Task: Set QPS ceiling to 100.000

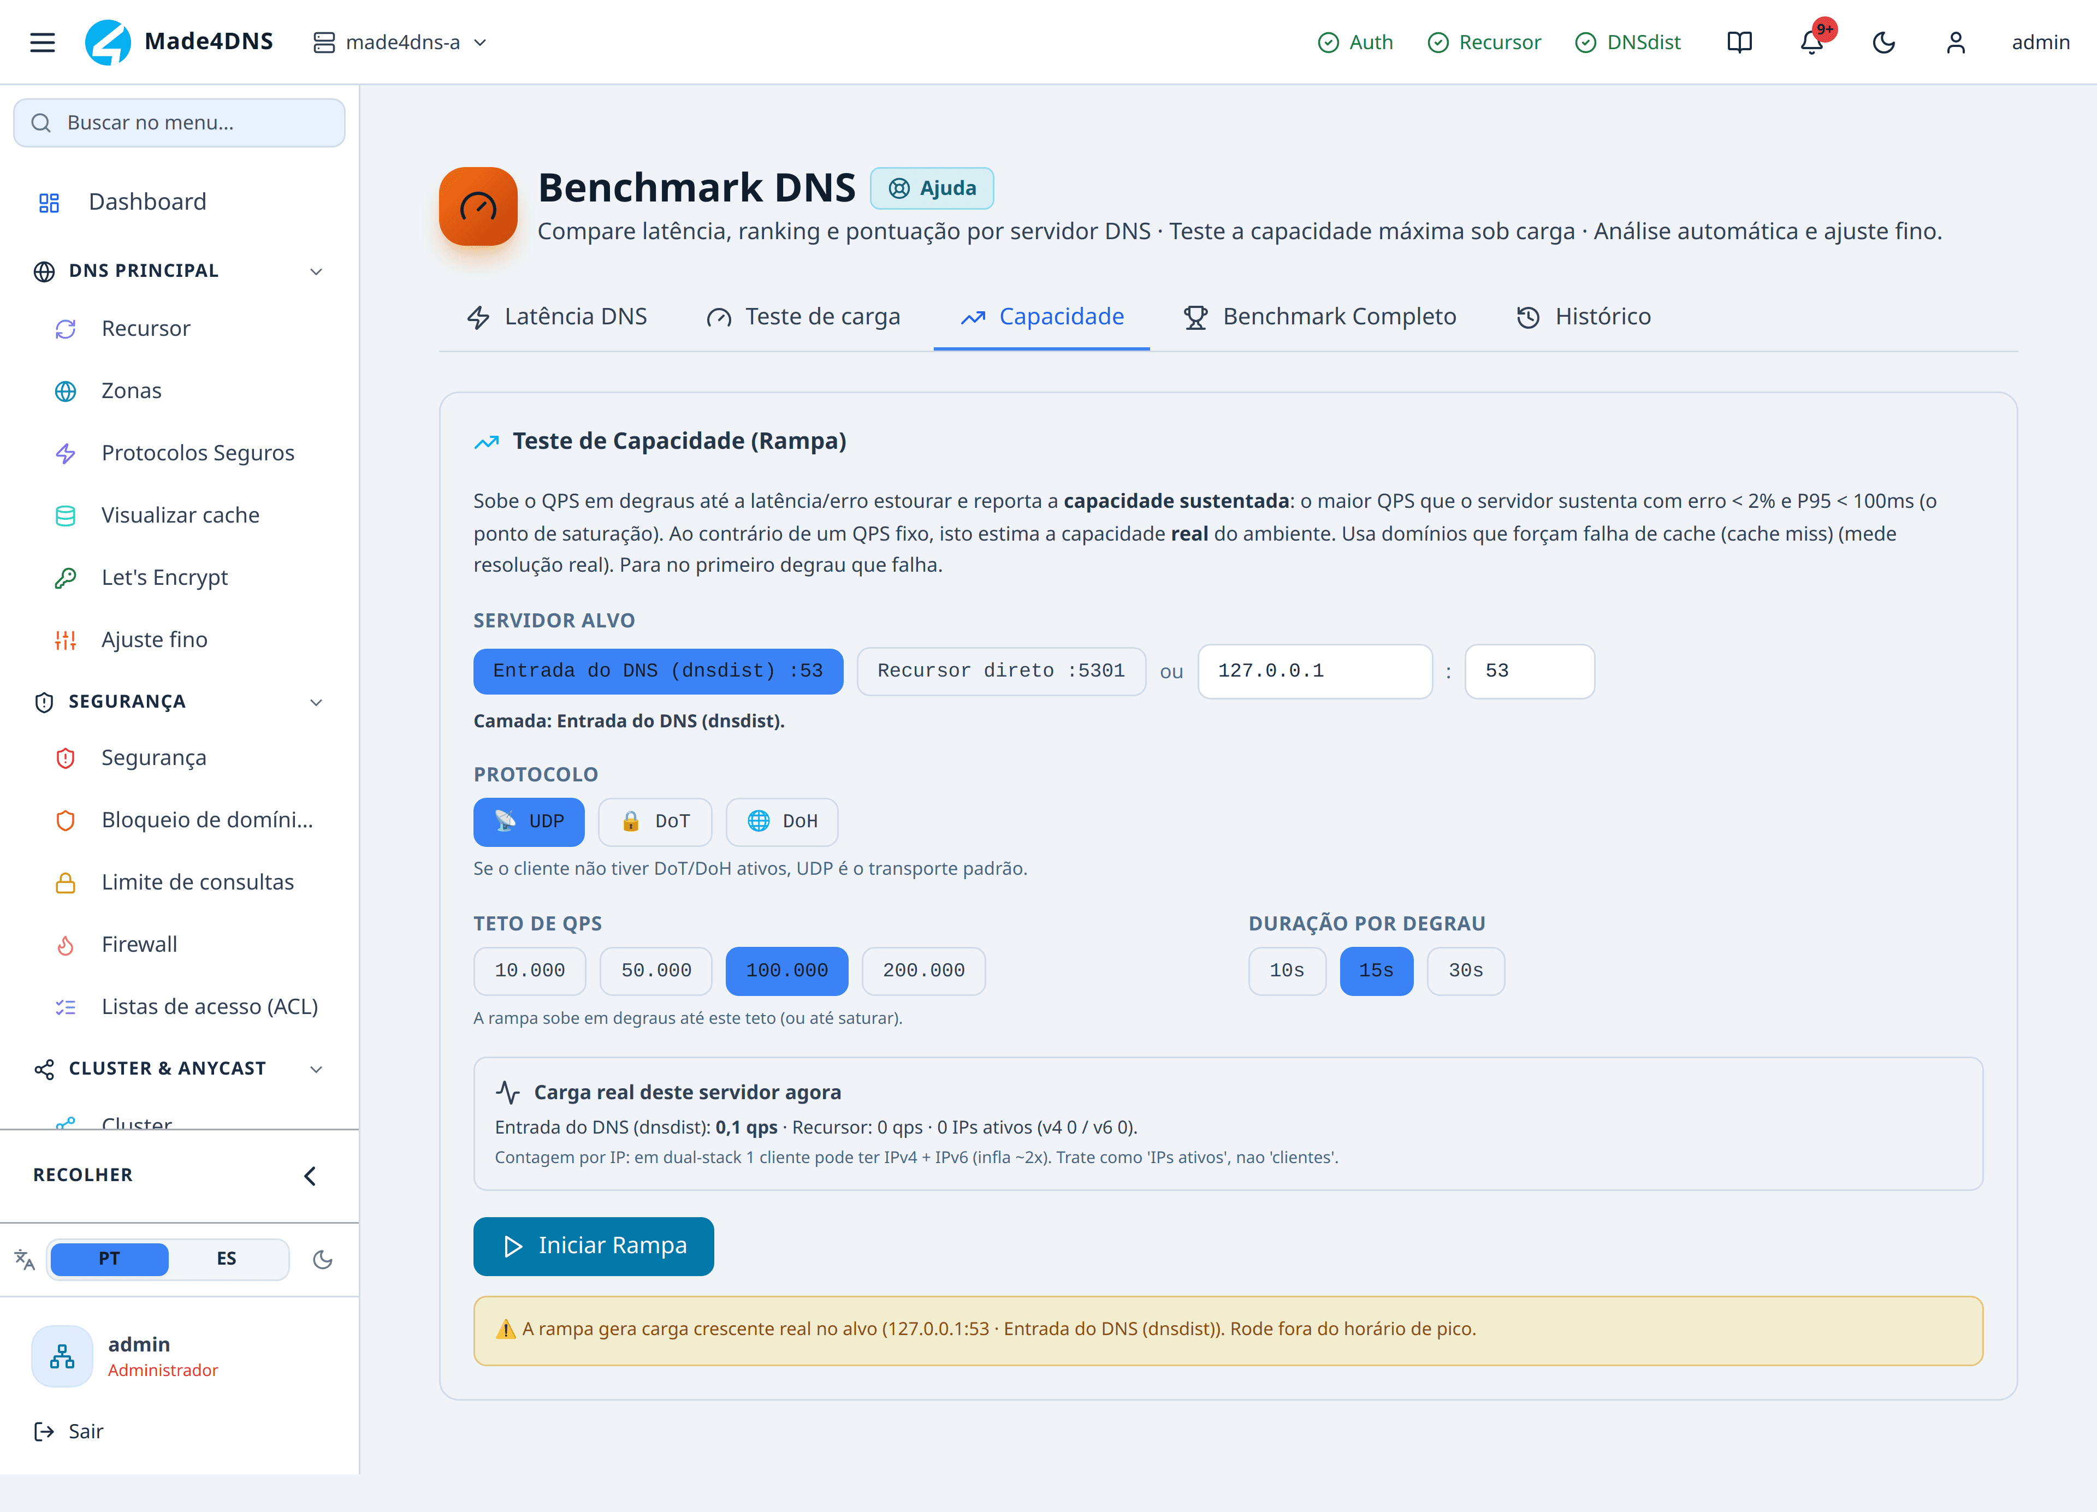Action: click(787, 971)
